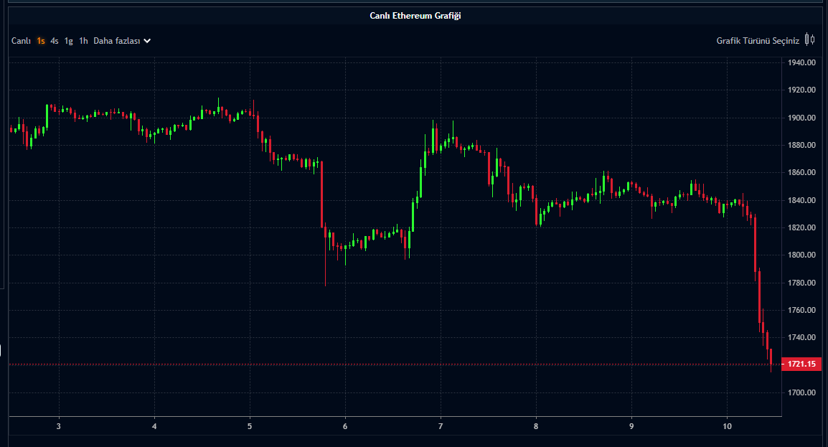
Task: Expand the Daha fazlası text label
Action: coord(117,41)
